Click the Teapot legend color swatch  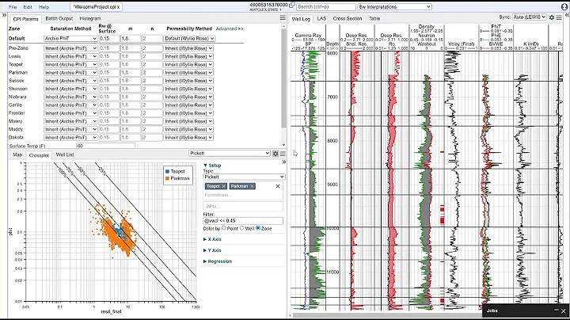tap(167, 171)
